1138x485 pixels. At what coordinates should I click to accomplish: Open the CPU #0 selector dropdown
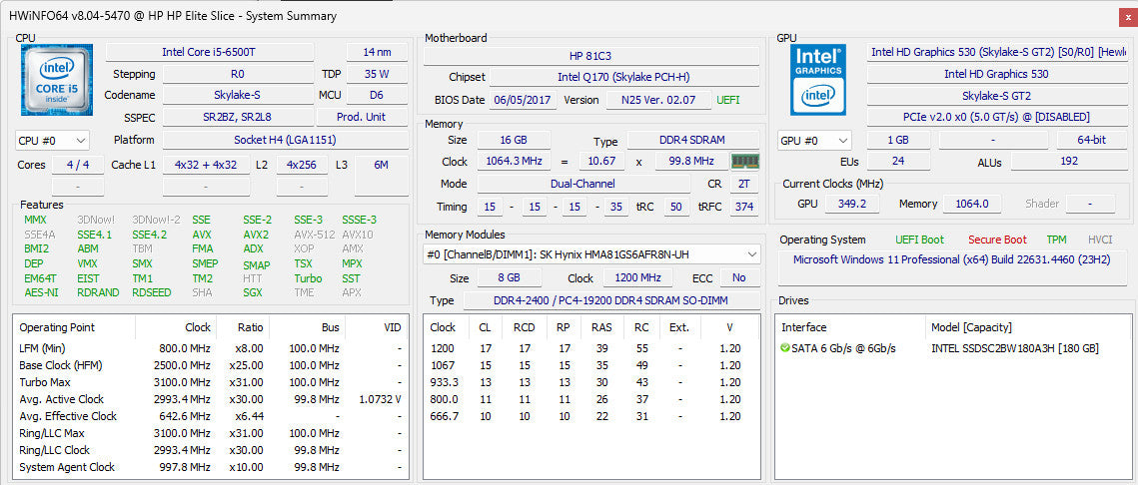pos(52,140)
